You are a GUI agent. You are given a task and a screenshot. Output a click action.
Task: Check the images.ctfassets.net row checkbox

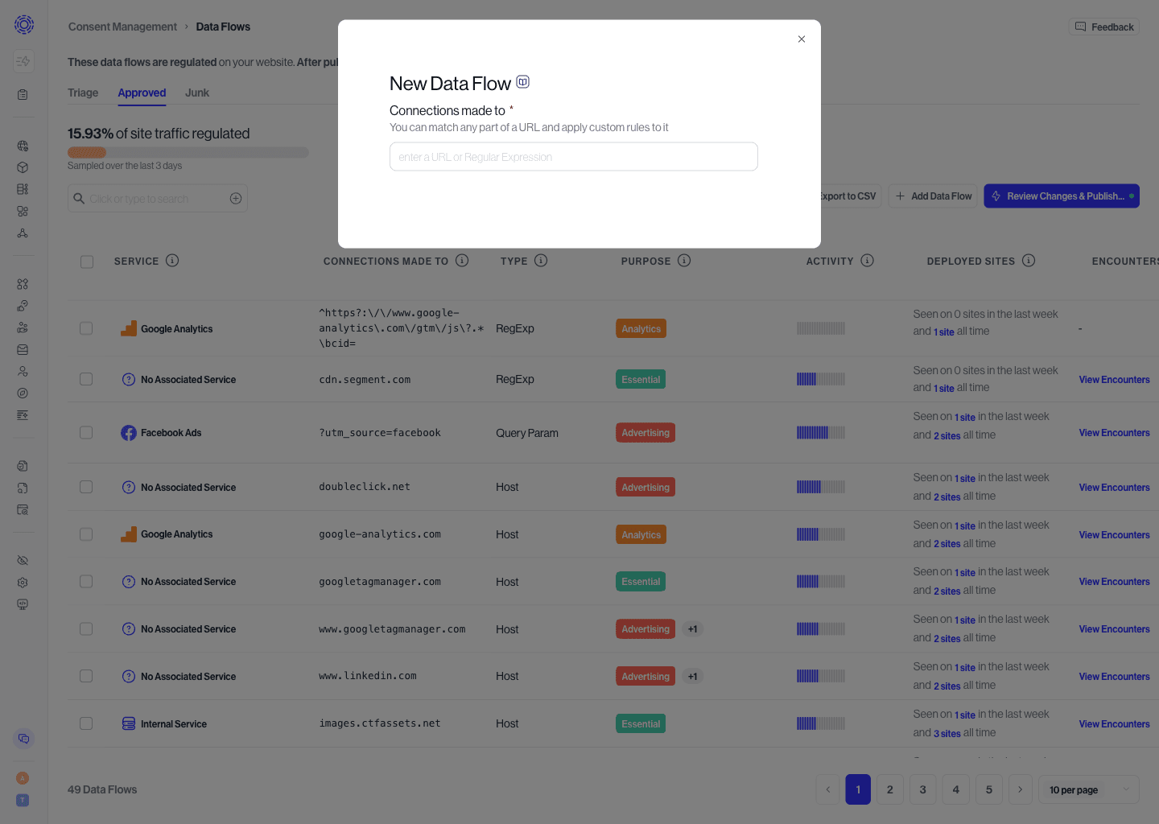[86, 723]
